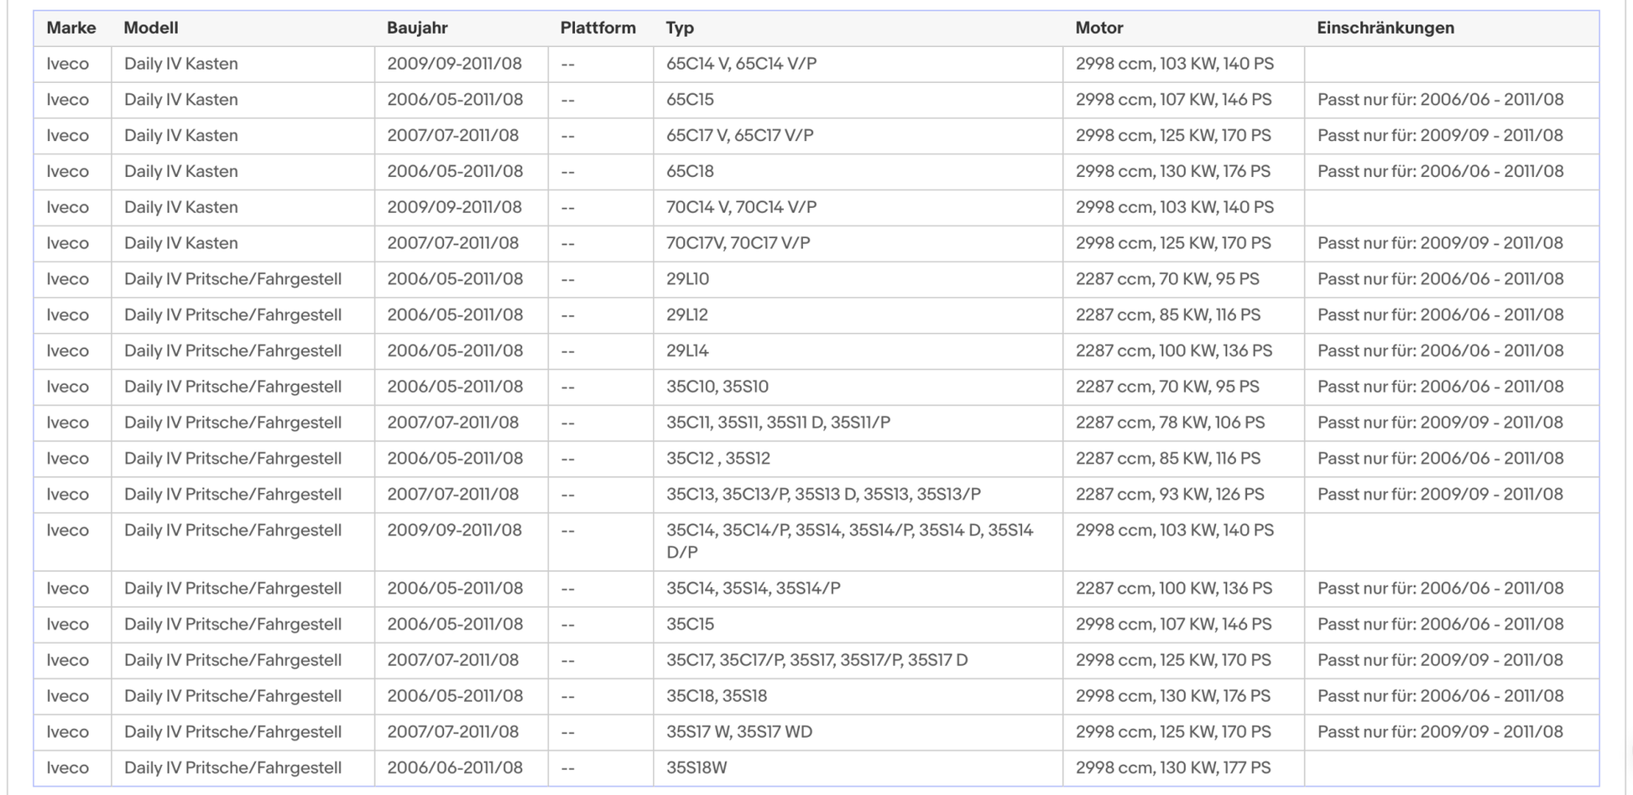Click motor value 2287 ccm, 70 KW, 95 PS in 29L10 row
Image resolution: width=1633 pixels, height=795 pixels.
1167,279
